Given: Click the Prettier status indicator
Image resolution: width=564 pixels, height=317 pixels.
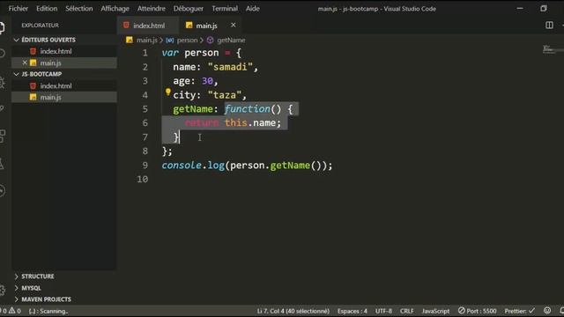Looking at the screenshot, I should click(x=519, y=311).
